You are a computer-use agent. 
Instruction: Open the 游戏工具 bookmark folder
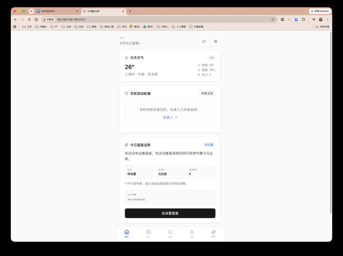tap(107, 27)
